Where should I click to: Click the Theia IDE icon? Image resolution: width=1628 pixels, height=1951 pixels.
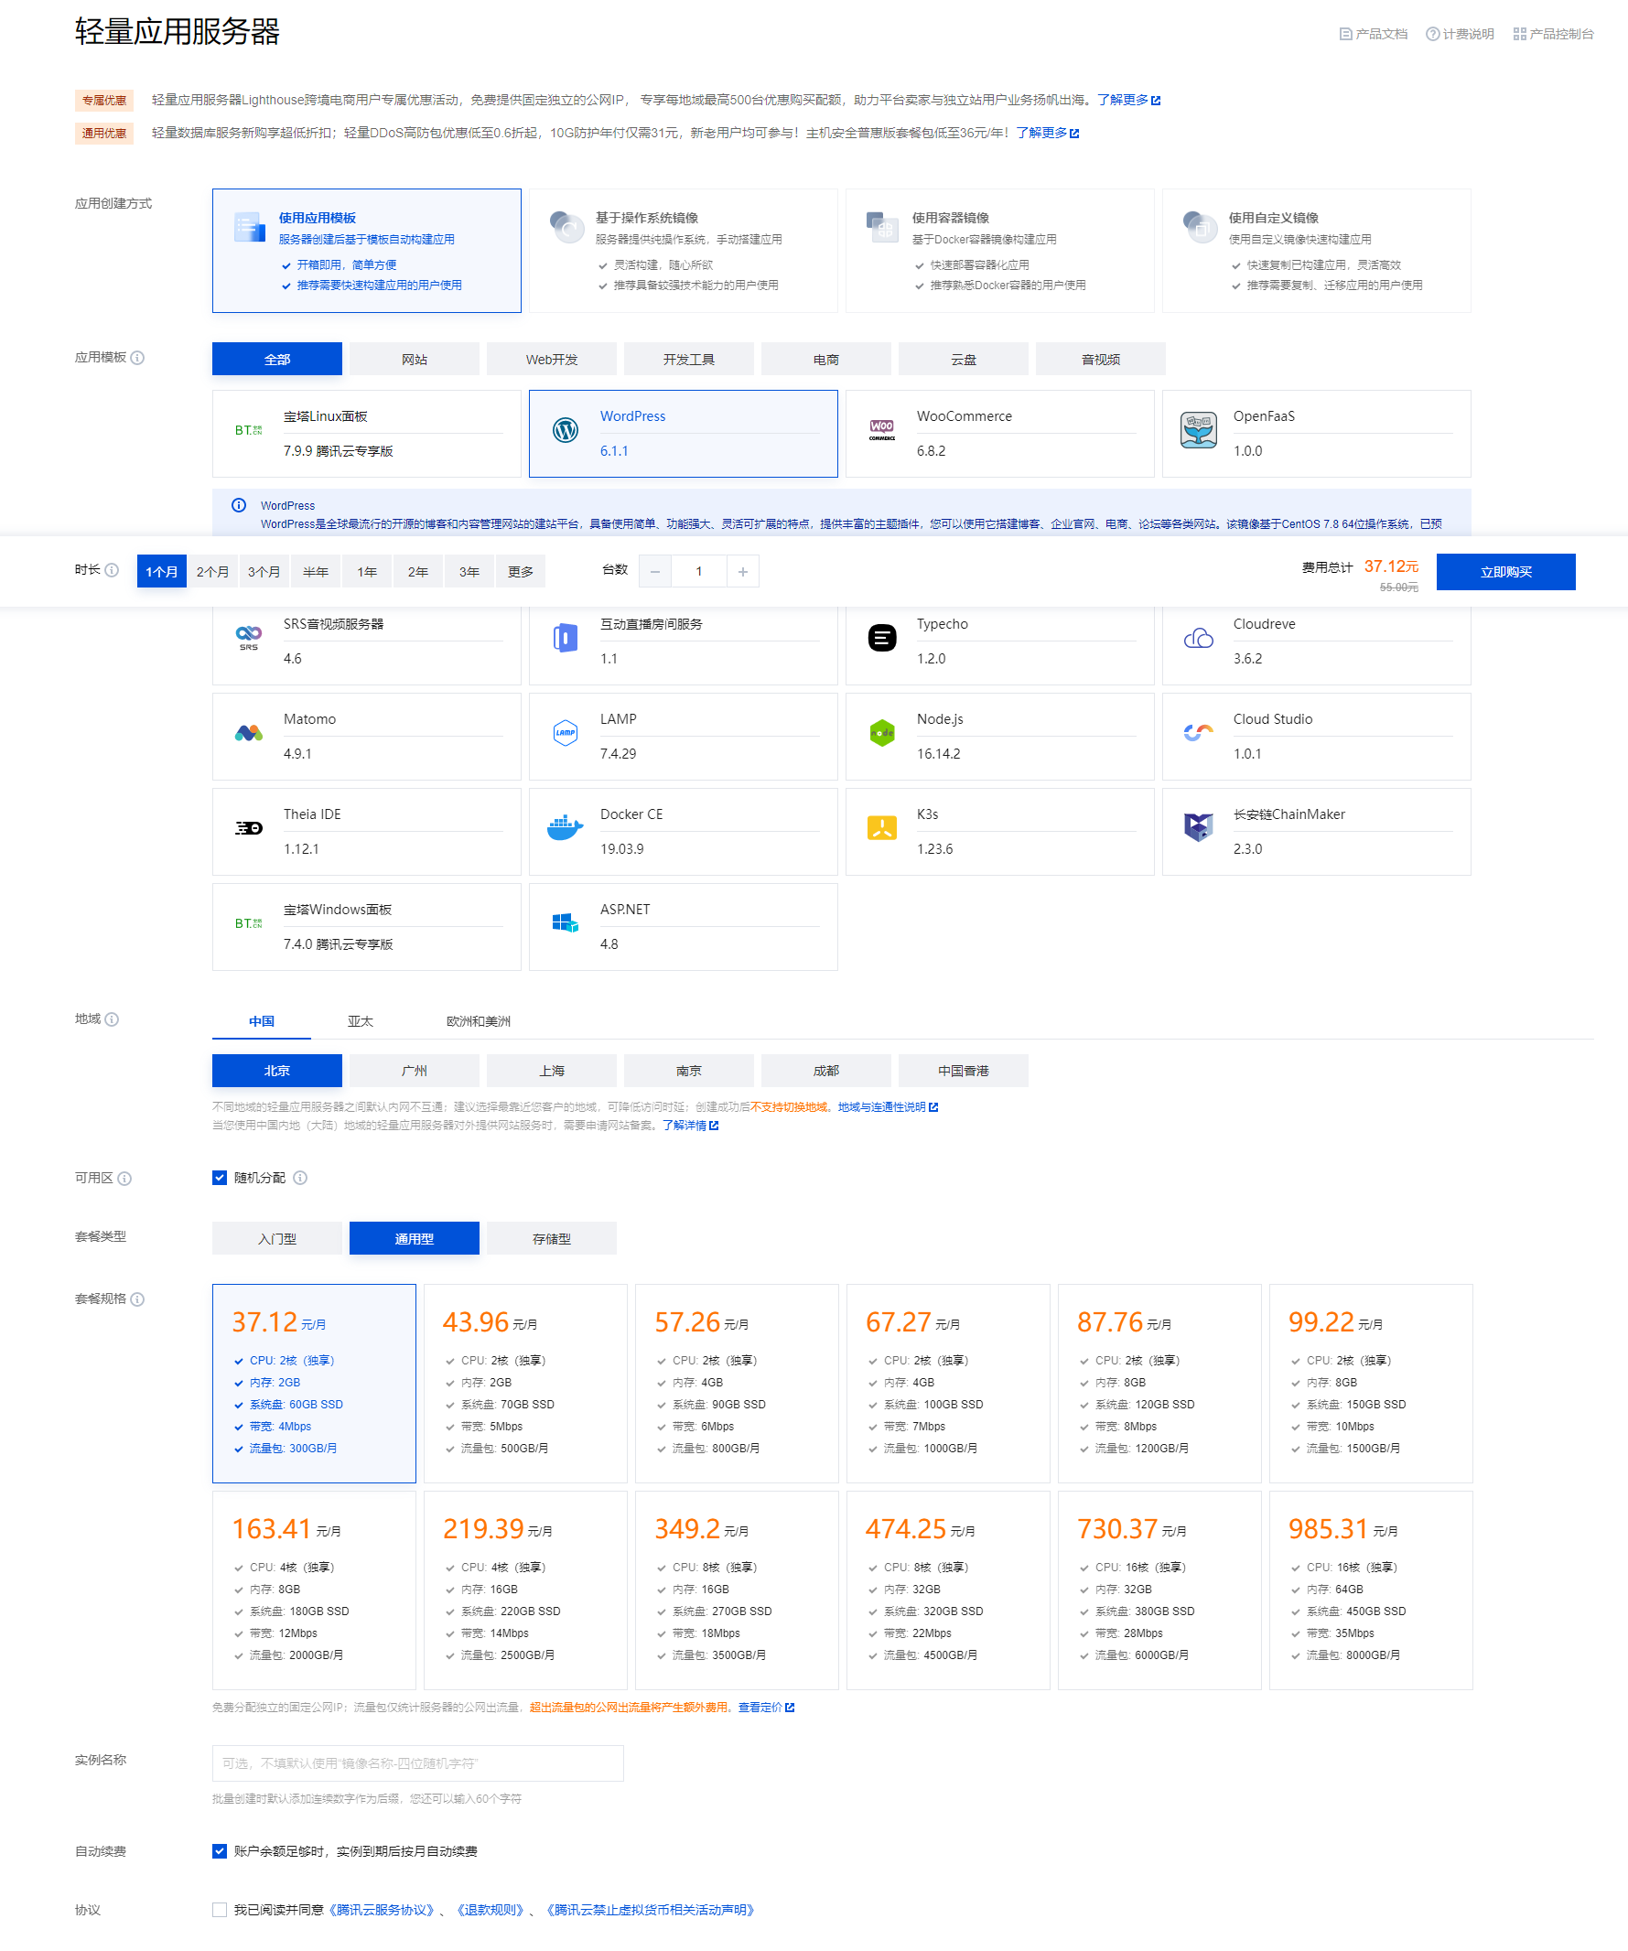pos(248,828)
